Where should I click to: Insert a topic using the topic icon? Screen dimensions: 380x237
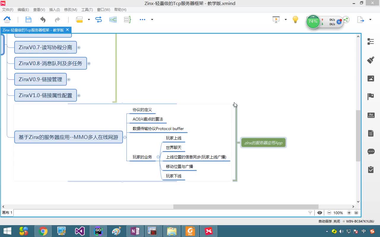click(x=79, y=20)
